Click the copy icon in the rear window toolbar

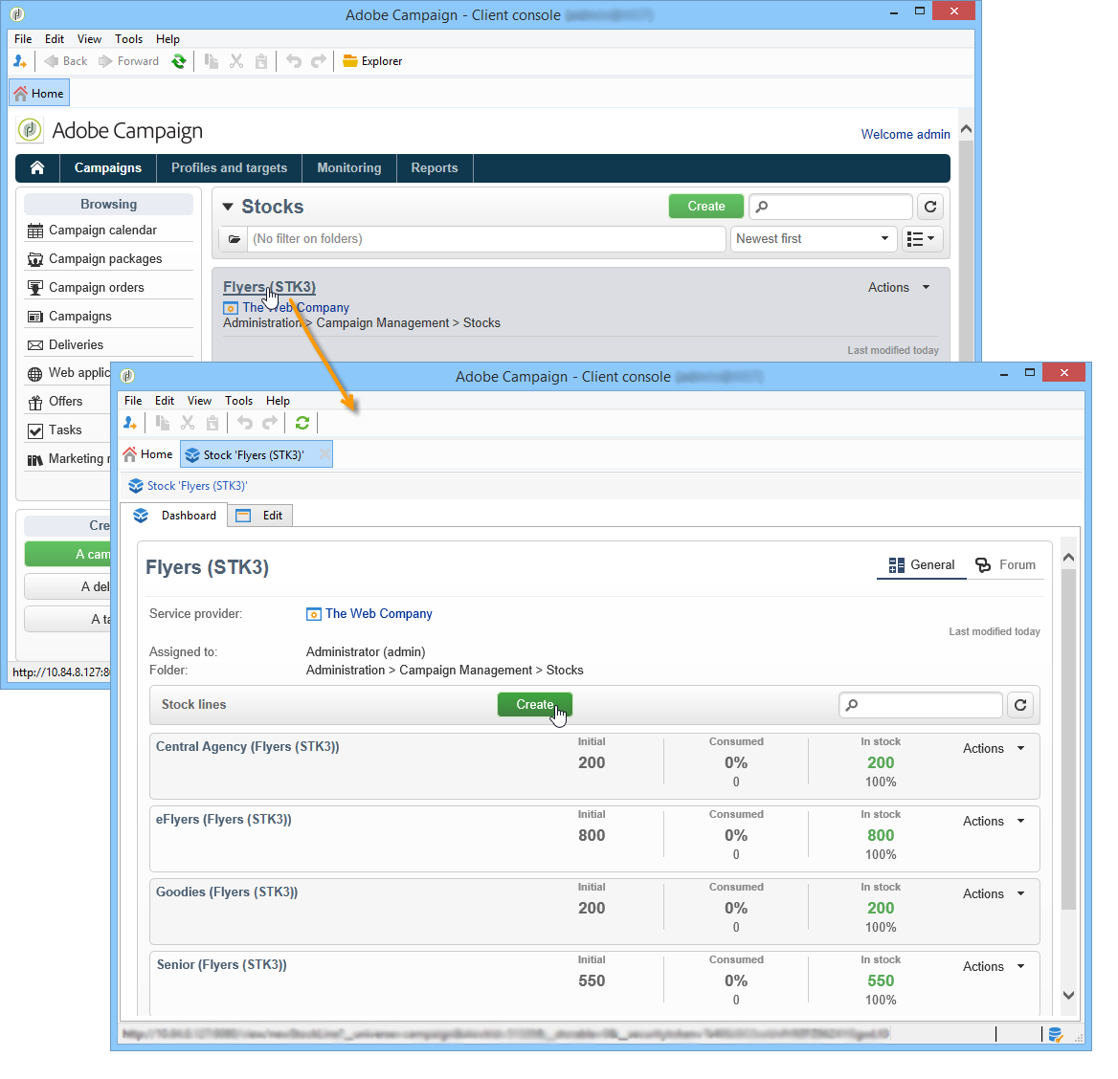coord(211,61)
